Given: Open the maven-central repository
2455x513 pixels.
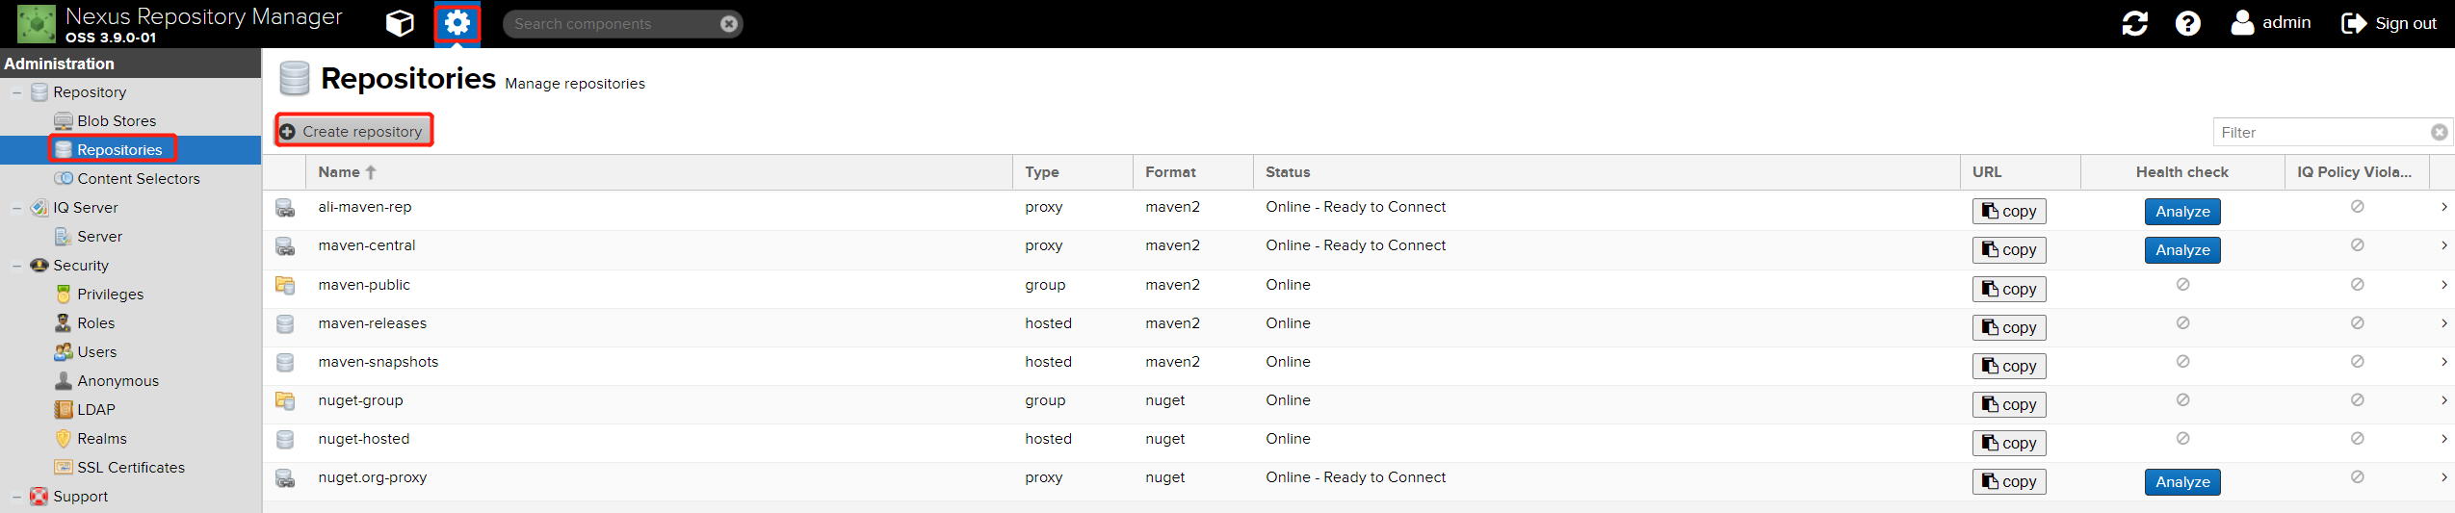Looking at the screenshot, I should (x=367, y=245).
